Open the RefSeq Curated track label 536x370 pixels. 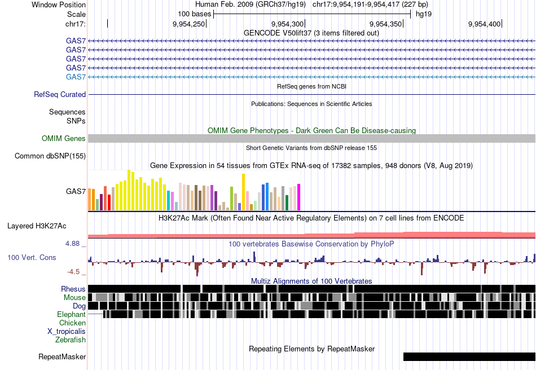59,94
